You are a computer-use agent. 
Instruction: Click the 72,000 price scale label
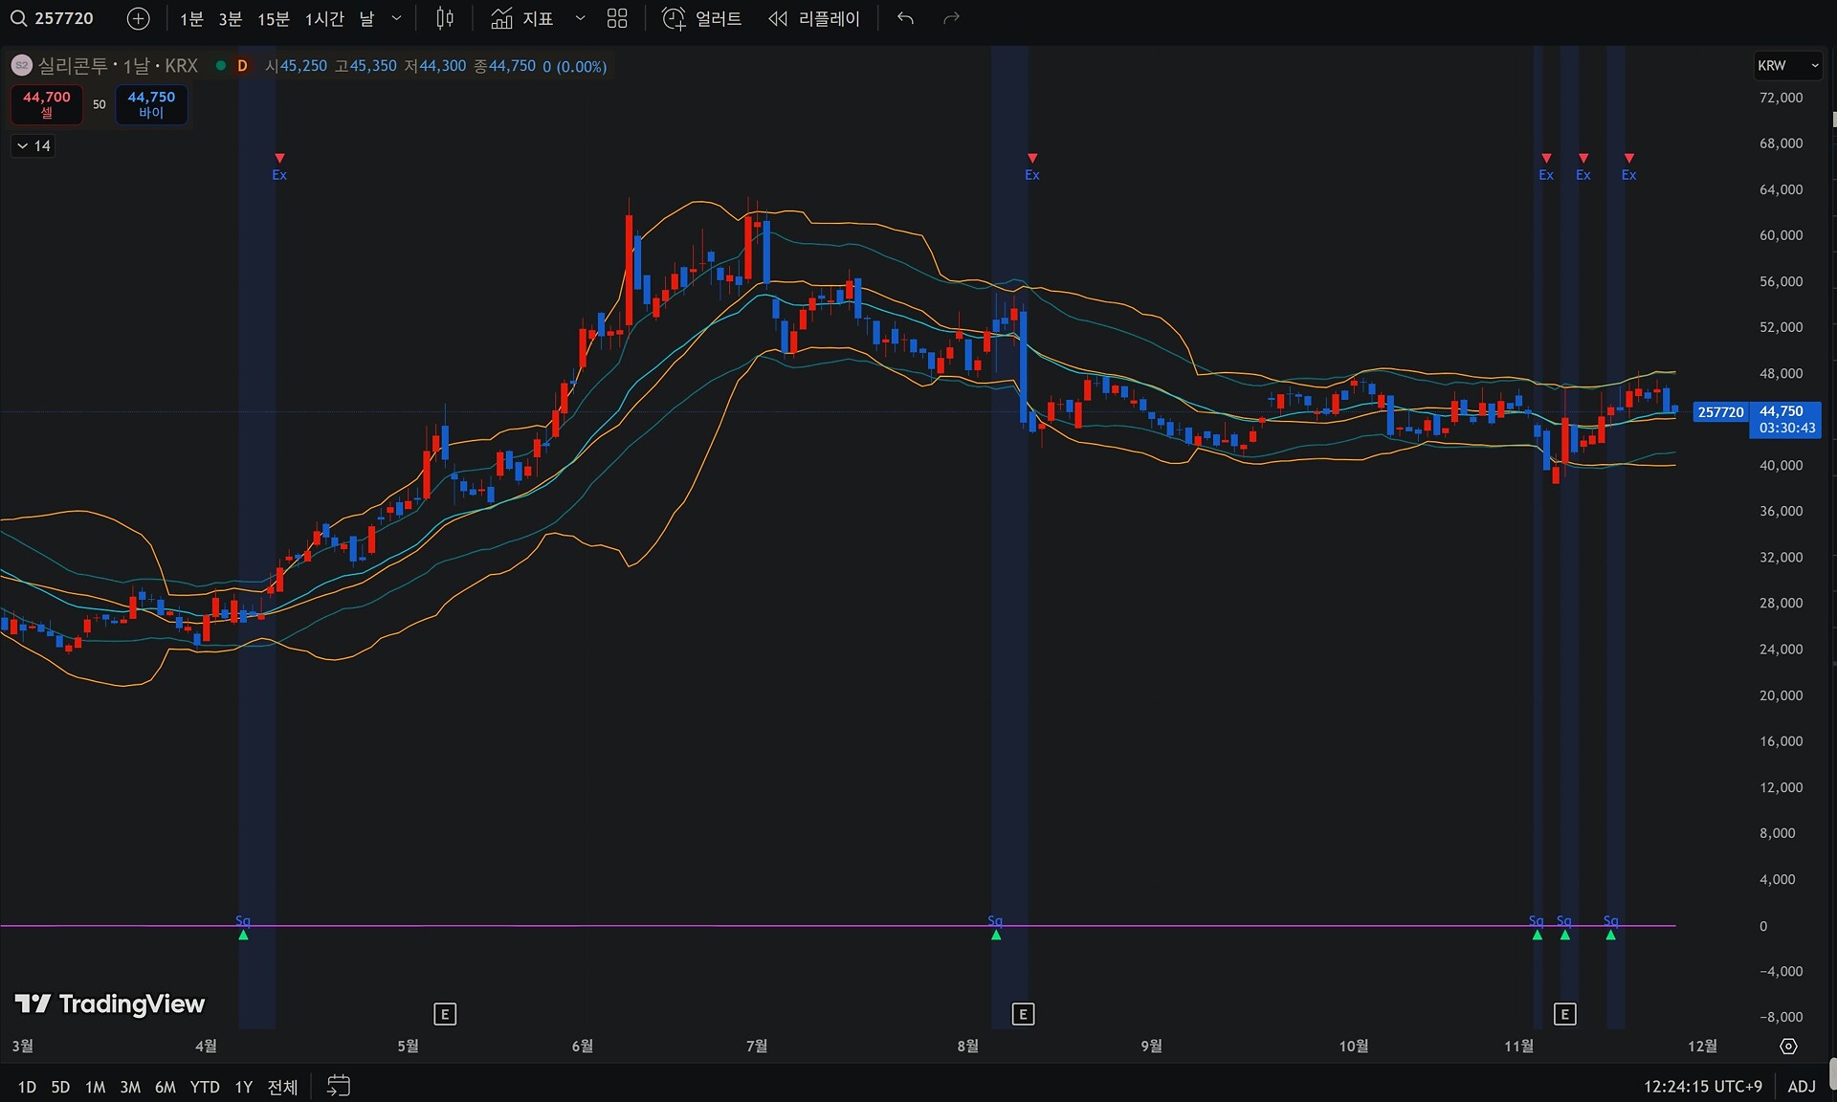pyautogui.click(x=1781, y=98)
